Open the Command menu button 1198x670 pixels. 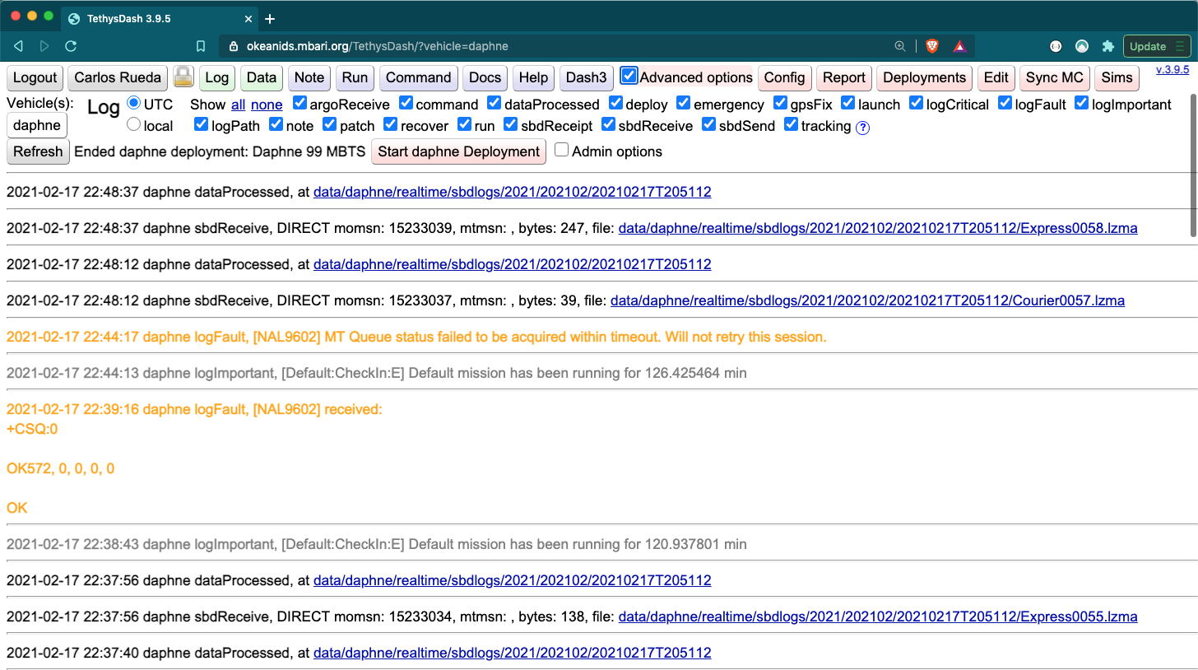click(x=418, y=77)
